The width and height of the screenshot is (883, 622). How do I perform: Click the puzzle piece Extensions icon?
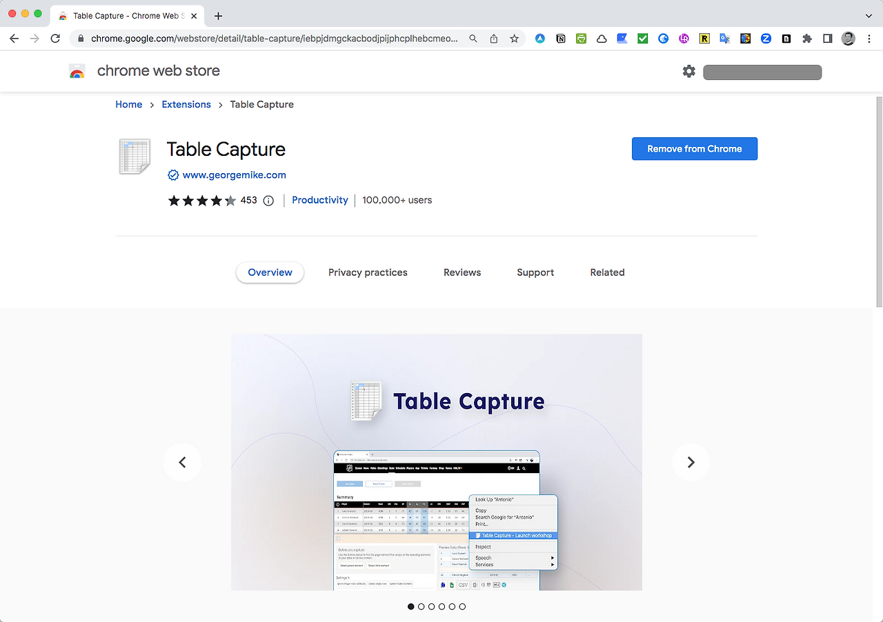click(806, 39)
